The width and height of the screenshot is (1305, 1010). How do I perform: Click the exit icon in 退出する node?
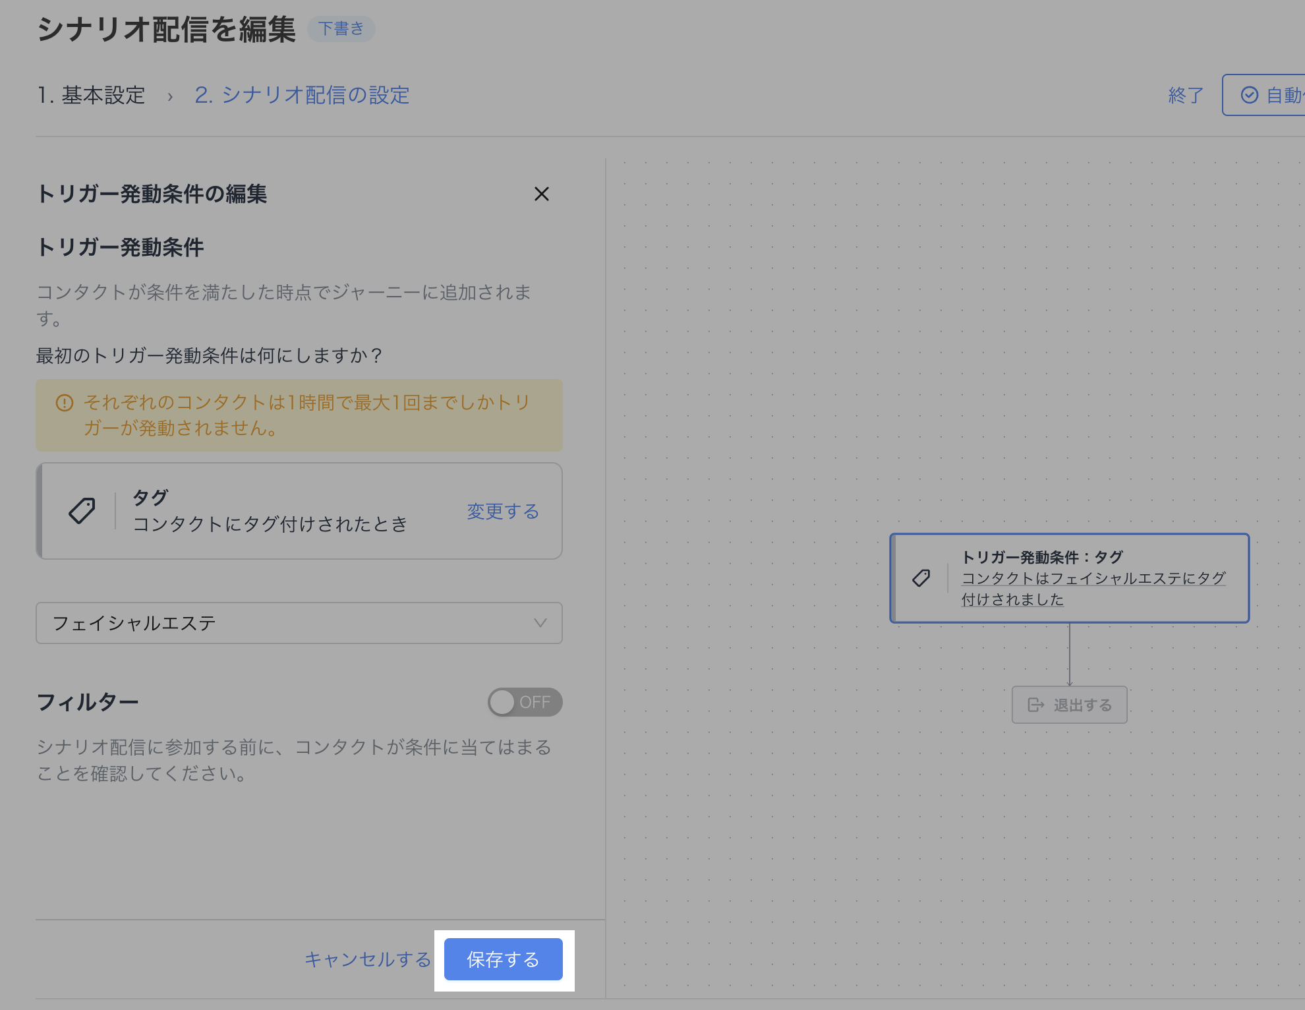tap(1035, 705)
